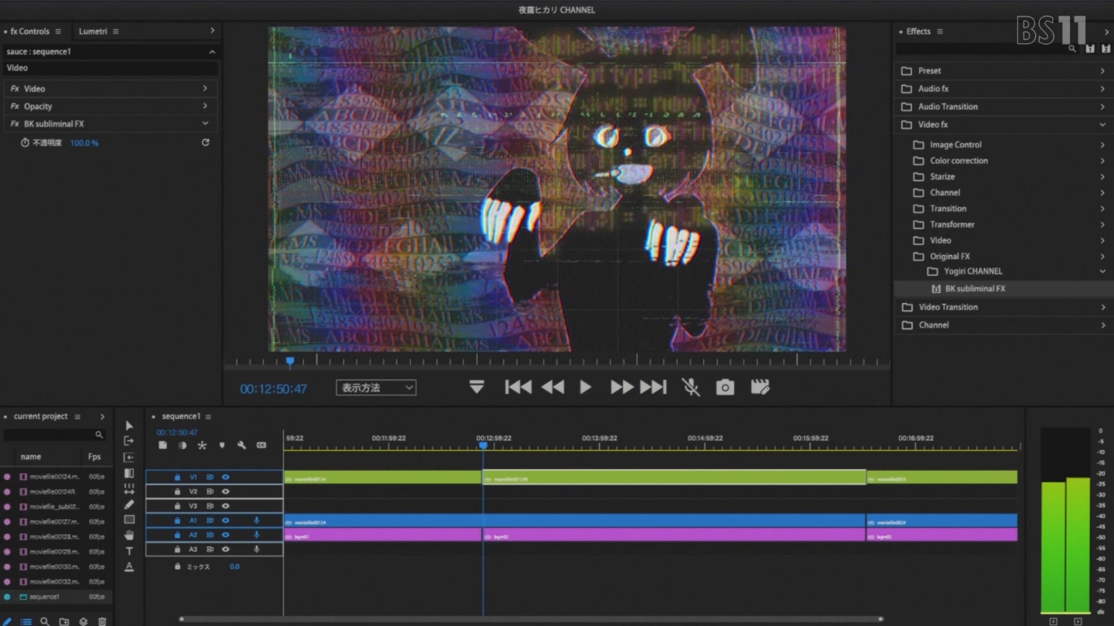Play the preview video
Image resolution: width=1114 pixels, height=626 pixels.
586,387
